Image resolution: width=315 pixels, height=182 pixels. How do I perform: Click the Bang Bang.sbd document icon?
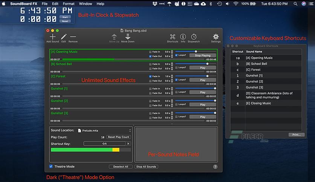122,31
